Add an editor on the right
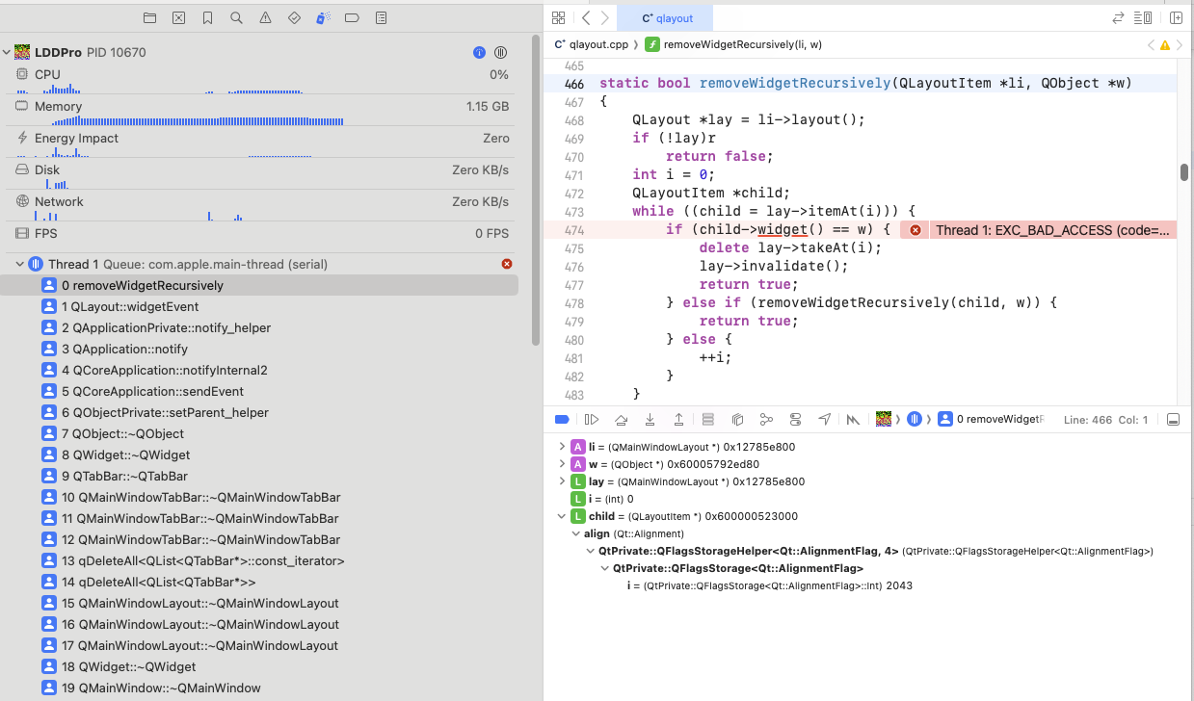Screen dimensions: 1194x701 point(1176,18)
